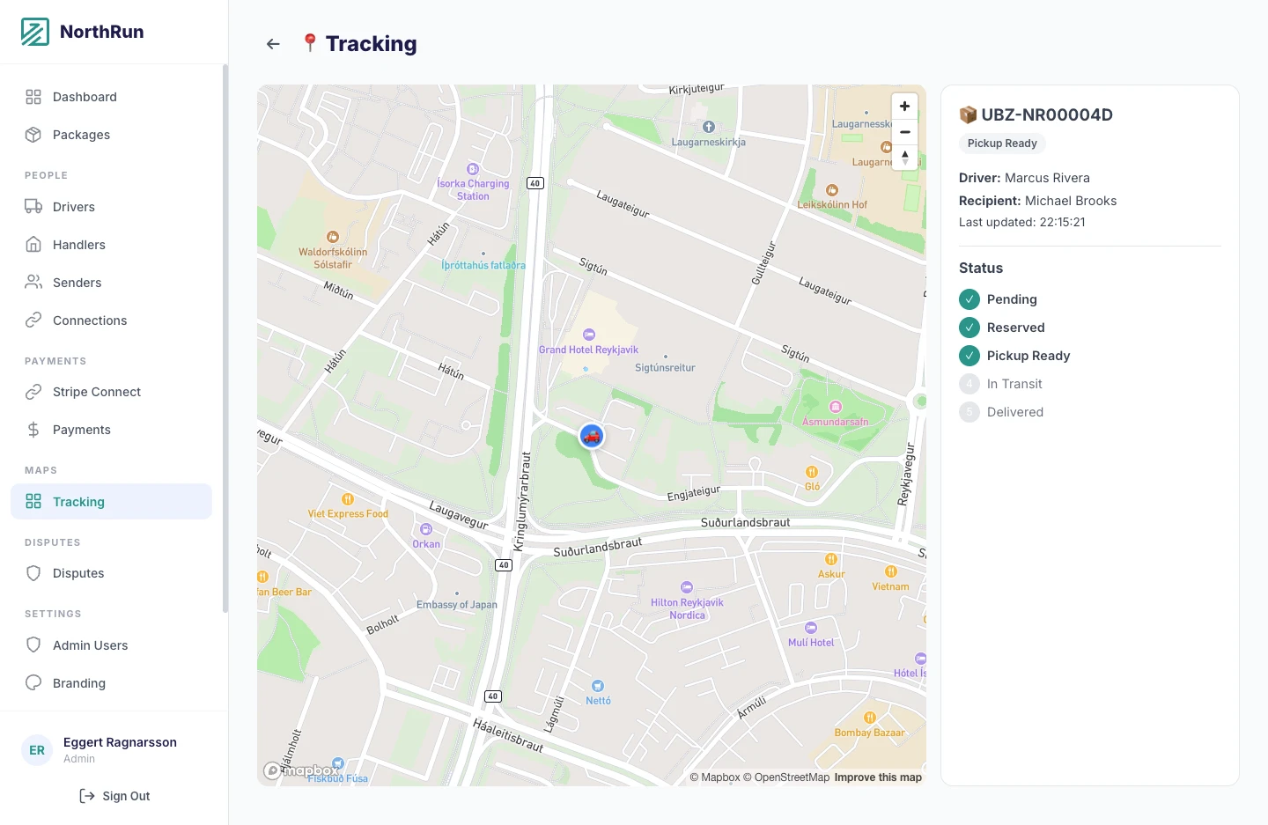This screenshot has width=1268, height=825.
Task: Open the Dashboard page
Action: (x=85, y=97)
